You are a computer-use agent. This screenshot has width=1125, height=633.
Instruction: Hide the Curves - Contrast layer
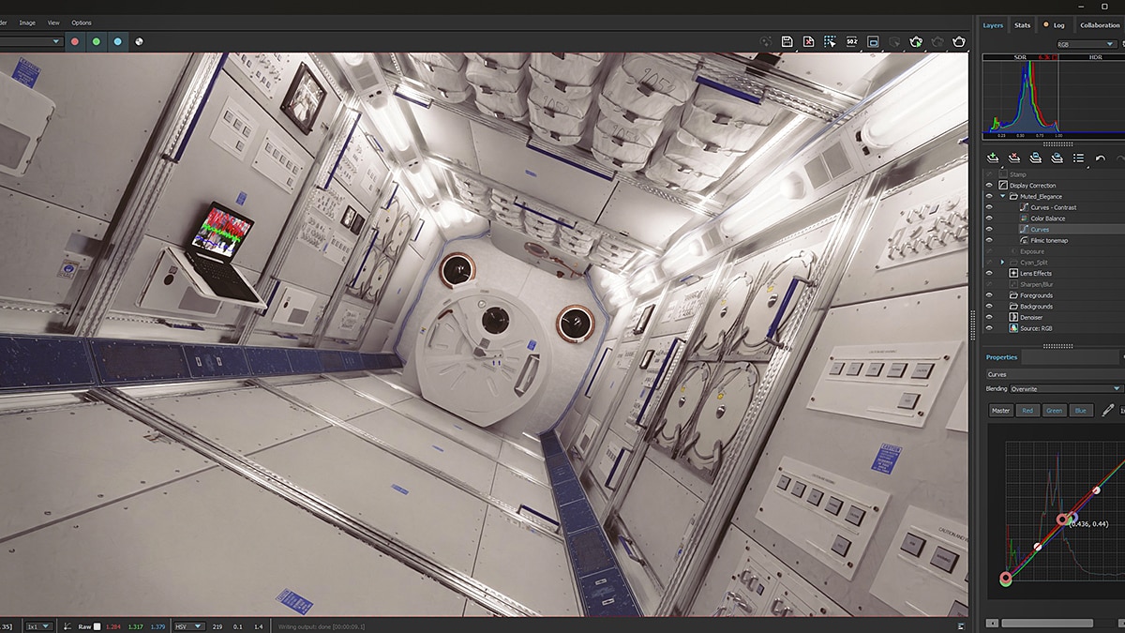989,207
